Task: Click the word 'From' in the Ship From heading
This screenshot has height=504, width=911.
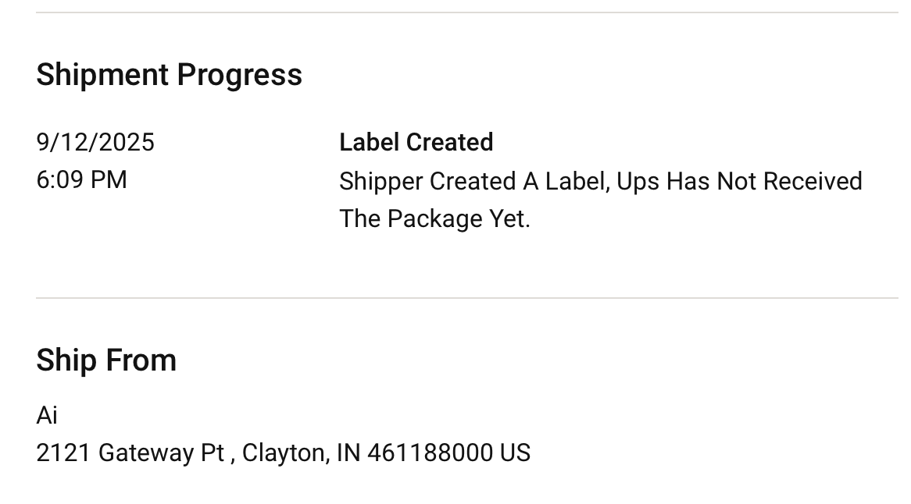Action: point(141,360)
